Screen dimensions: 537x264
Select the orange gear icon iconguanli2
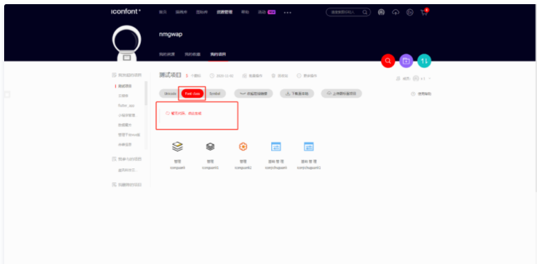[243, 147]
